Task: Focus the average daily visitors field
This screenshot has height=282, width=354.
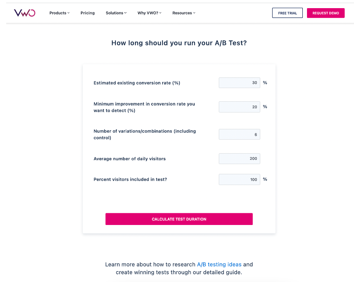Action: (239, 159)
